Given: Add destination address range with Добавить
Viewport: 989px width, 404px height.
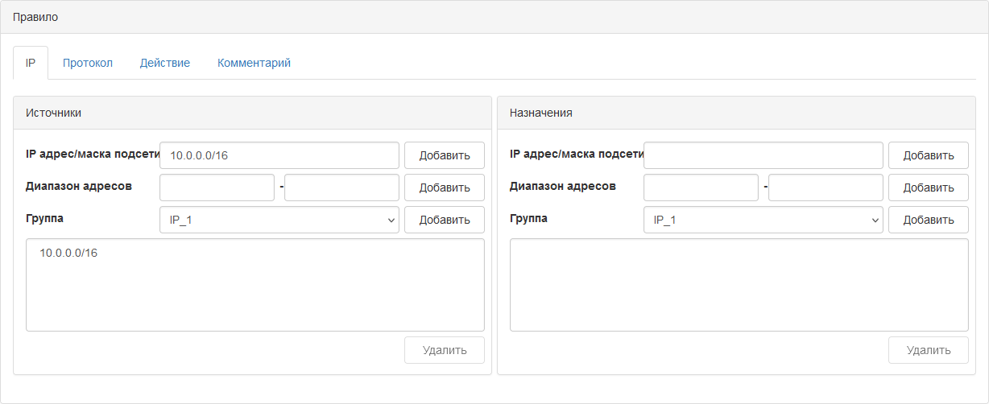Looking at the screenshot, I should tap(929, 188).
